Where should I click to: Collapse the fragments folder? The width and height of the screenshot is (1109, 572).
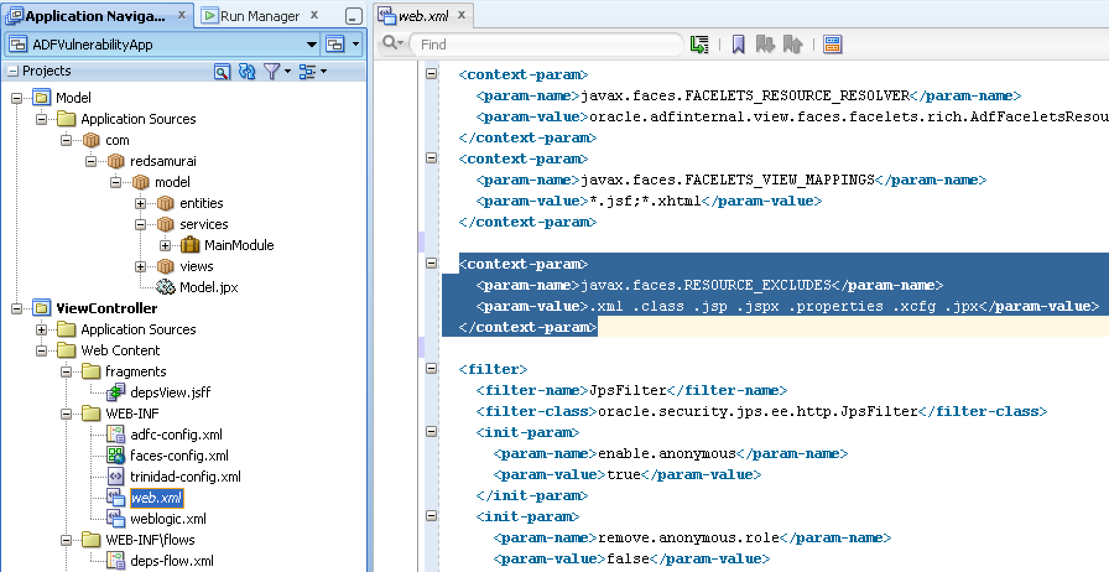66,371
